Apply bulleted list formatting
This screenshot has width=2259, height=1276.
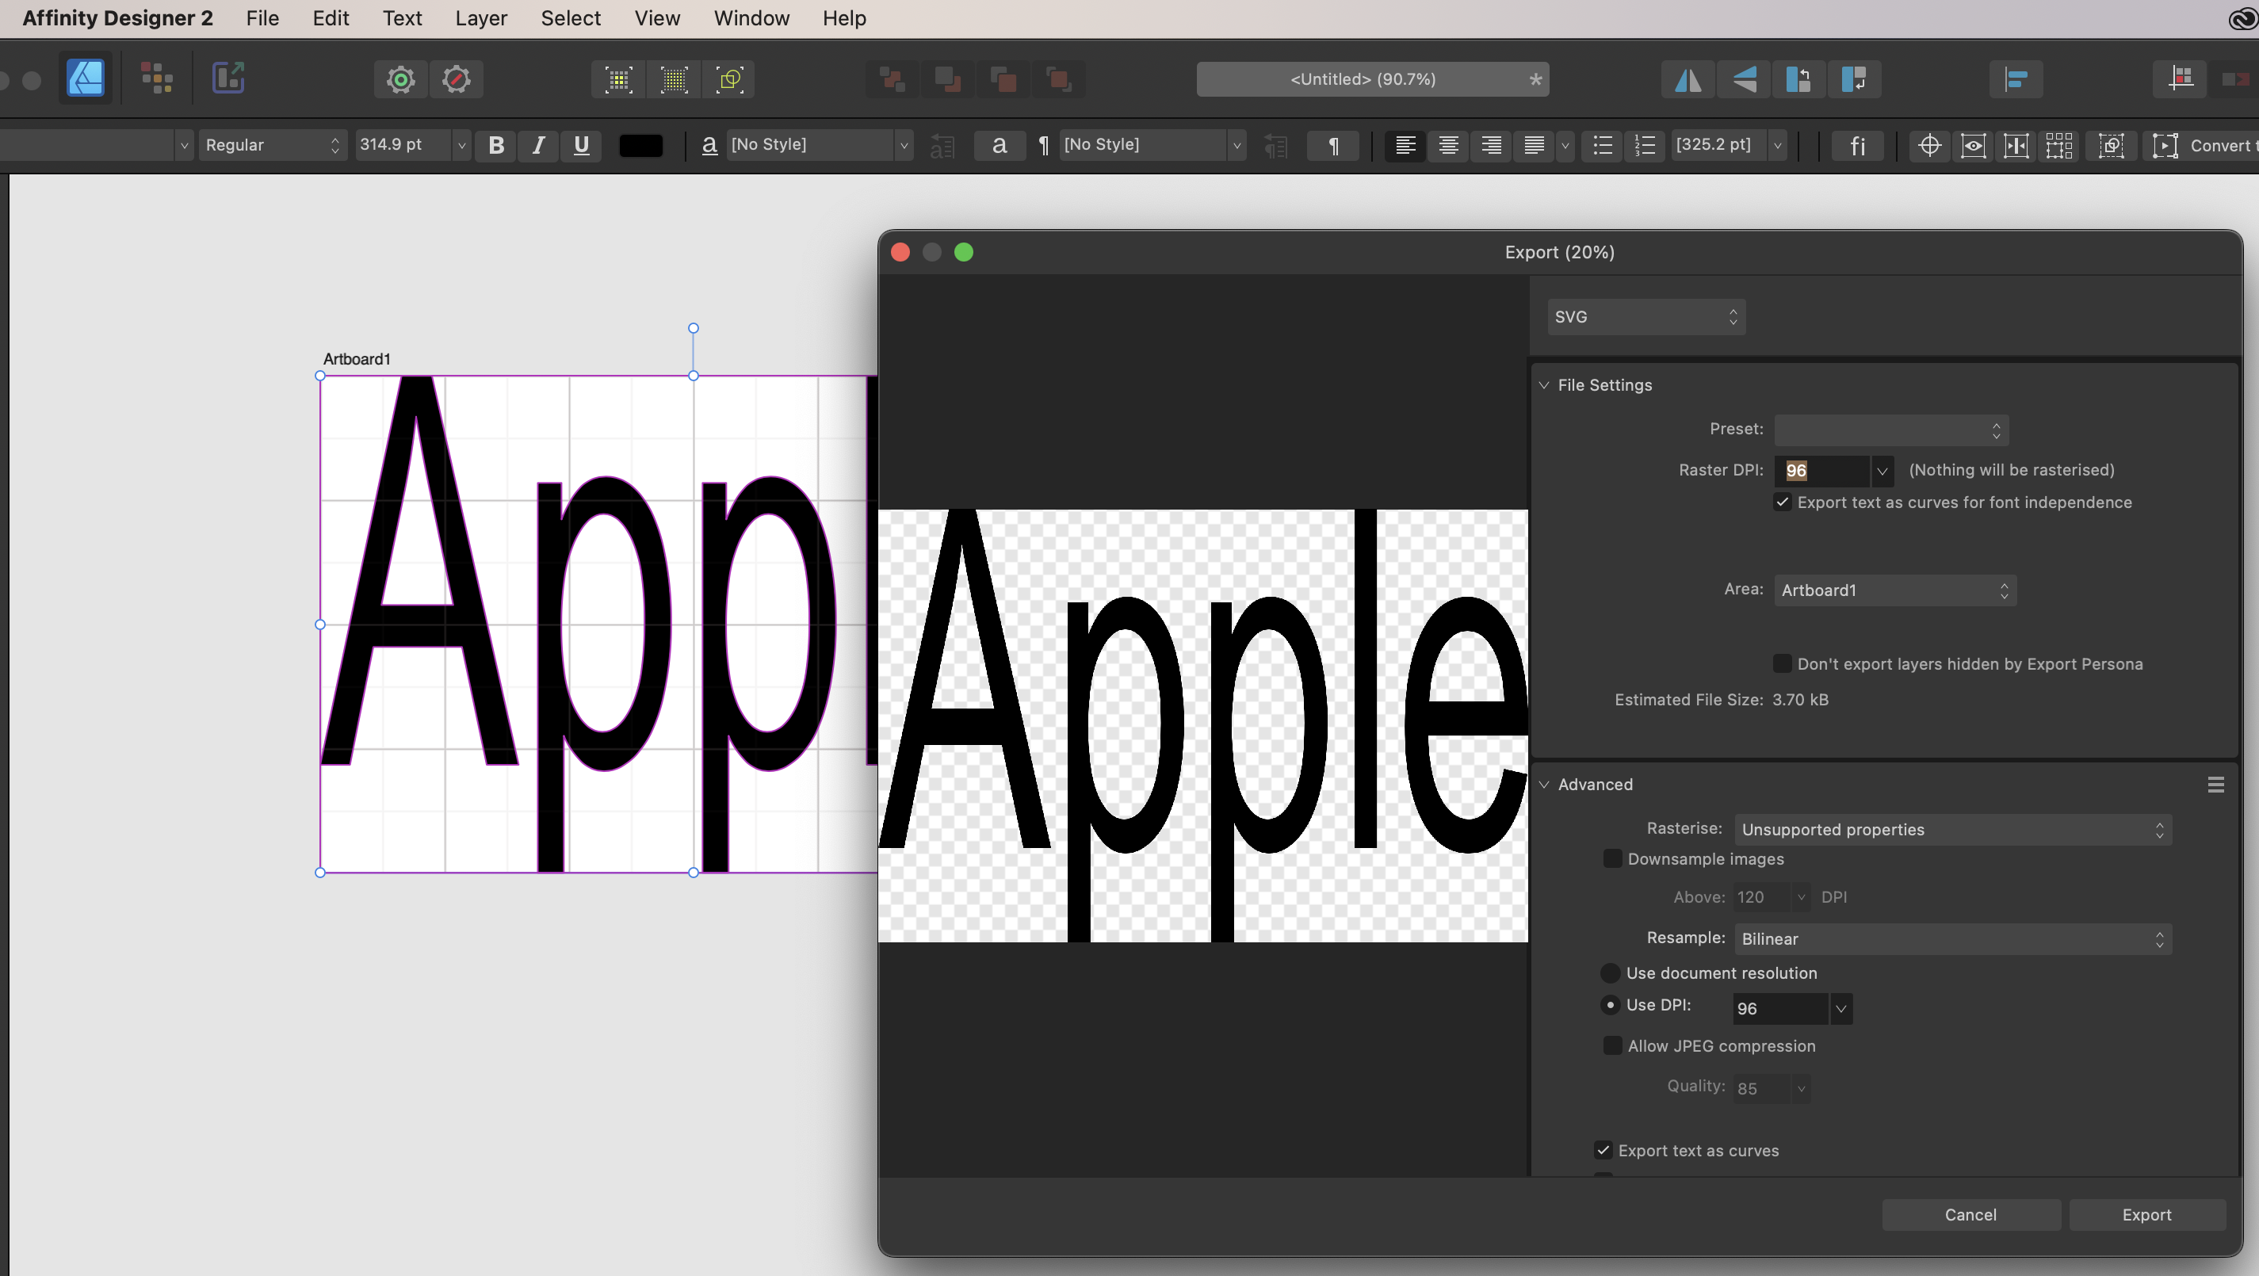pos(1603,145)
